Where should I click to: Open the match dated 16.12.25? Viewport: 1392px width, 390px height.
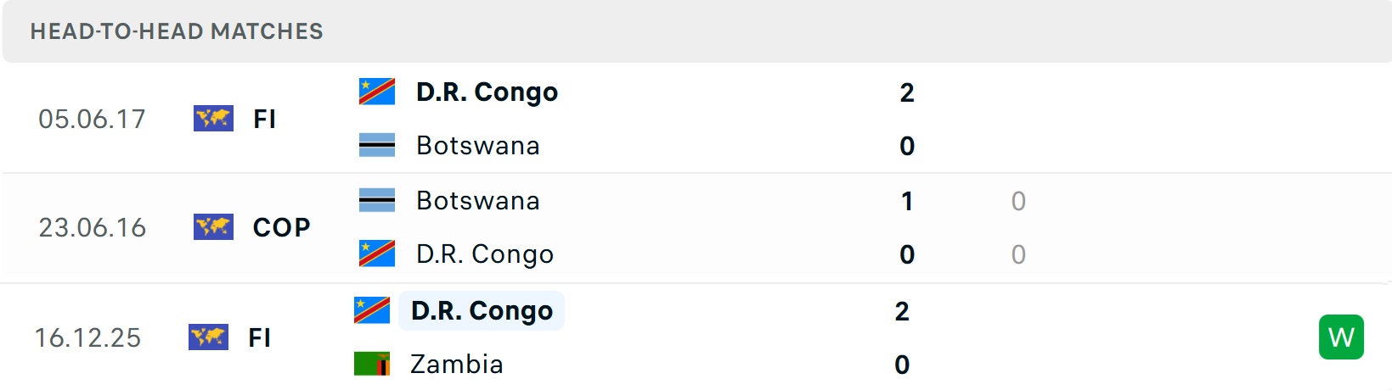87,337
